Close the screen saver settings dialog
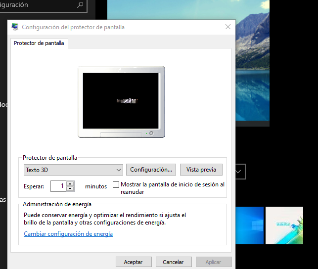 [x=227, y=27]
